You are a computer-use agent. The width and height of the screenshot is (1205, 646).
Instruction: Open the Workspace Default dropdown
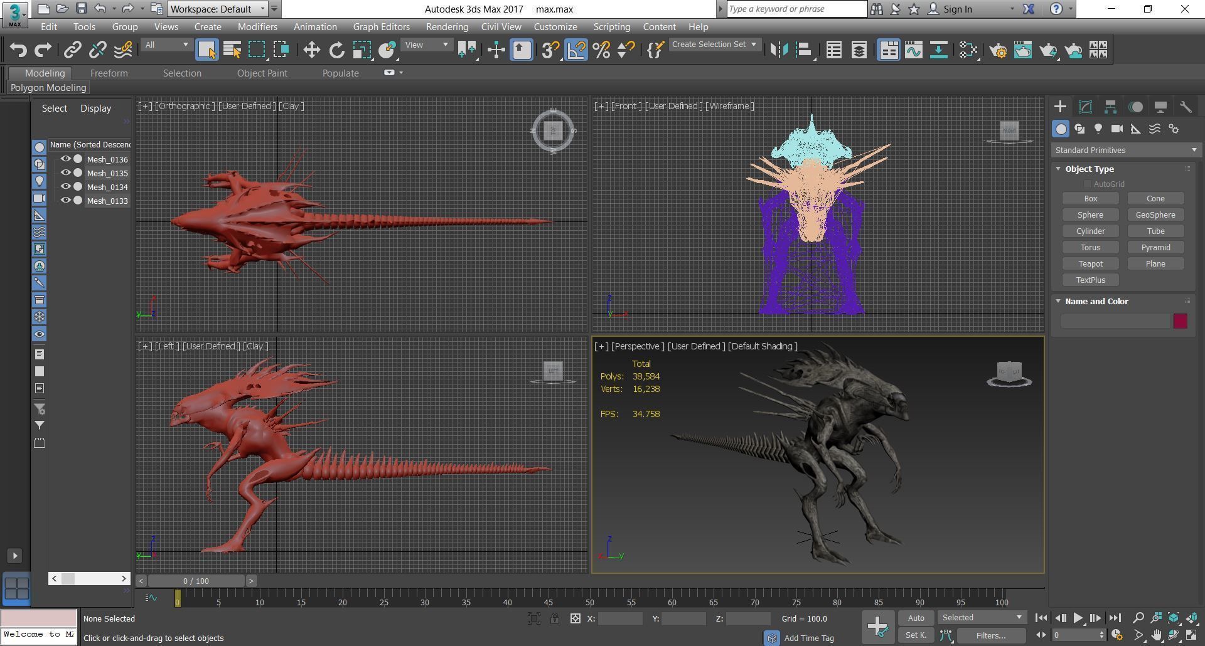click(218, 9)
